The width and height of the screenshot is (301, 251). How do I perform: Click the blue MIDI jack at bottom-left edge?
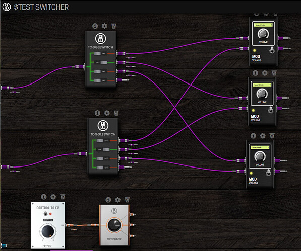coord(4,245)
